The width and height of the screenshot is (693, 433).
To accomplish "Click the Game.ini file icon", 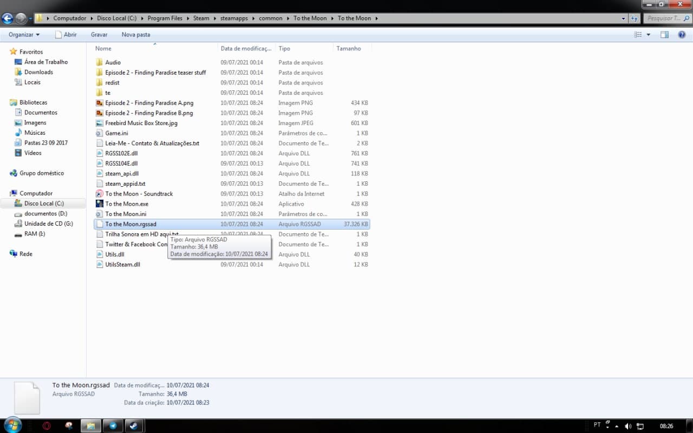I will 99,133.
